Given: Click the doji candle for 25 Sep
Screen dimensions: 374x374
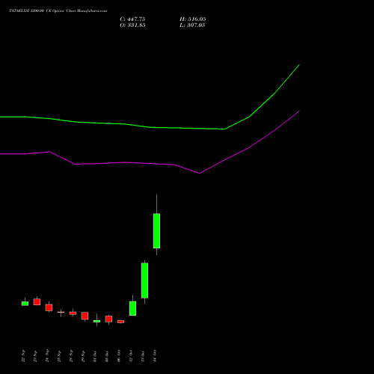Looking at the screenshot, I should tap(61, 312).
